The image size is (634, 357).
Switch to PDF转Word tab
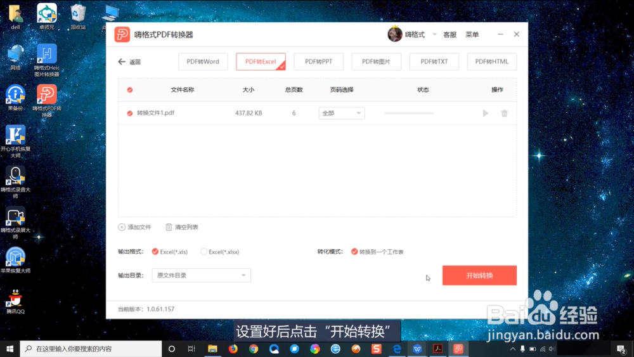(203, 62)
